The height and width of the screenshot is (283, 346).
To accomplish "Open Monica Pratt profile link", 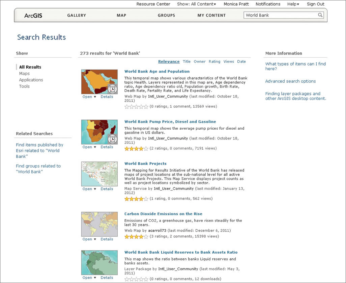I will click(236, 4).
